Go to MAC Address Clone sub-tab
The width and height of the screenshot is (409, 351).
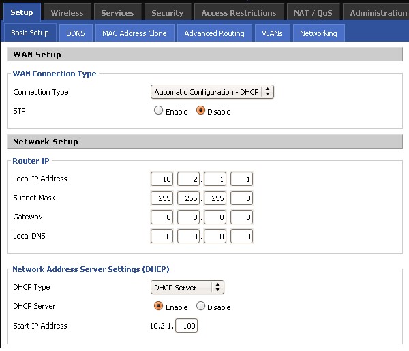click(134, 33)
